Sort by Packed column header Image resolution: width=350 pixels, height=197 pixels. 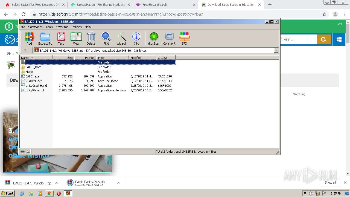pyautogui.click(x=85, y=57)
